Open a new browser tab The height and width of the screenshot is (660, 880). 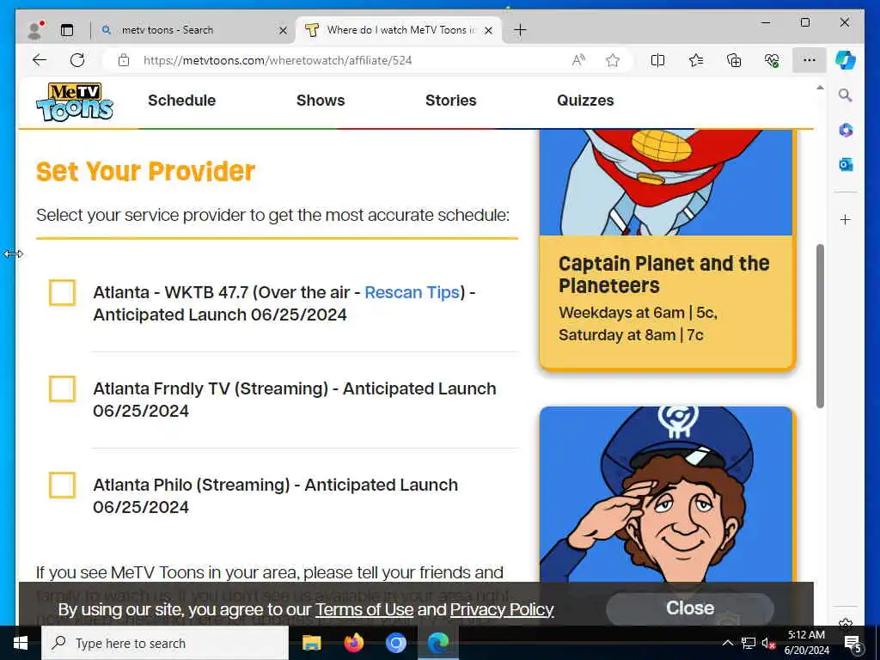[x=520, y=30]
